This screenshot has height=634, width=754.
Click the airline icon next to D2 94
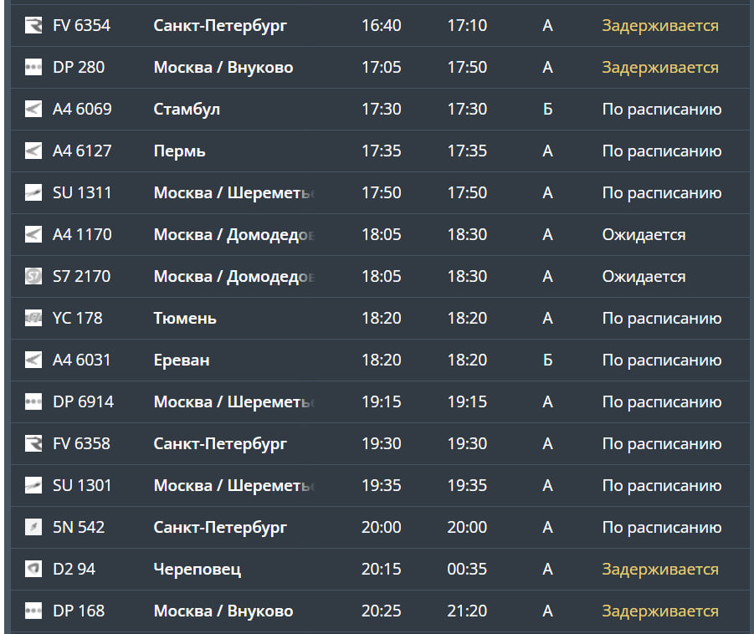click(x=33, y=570)
